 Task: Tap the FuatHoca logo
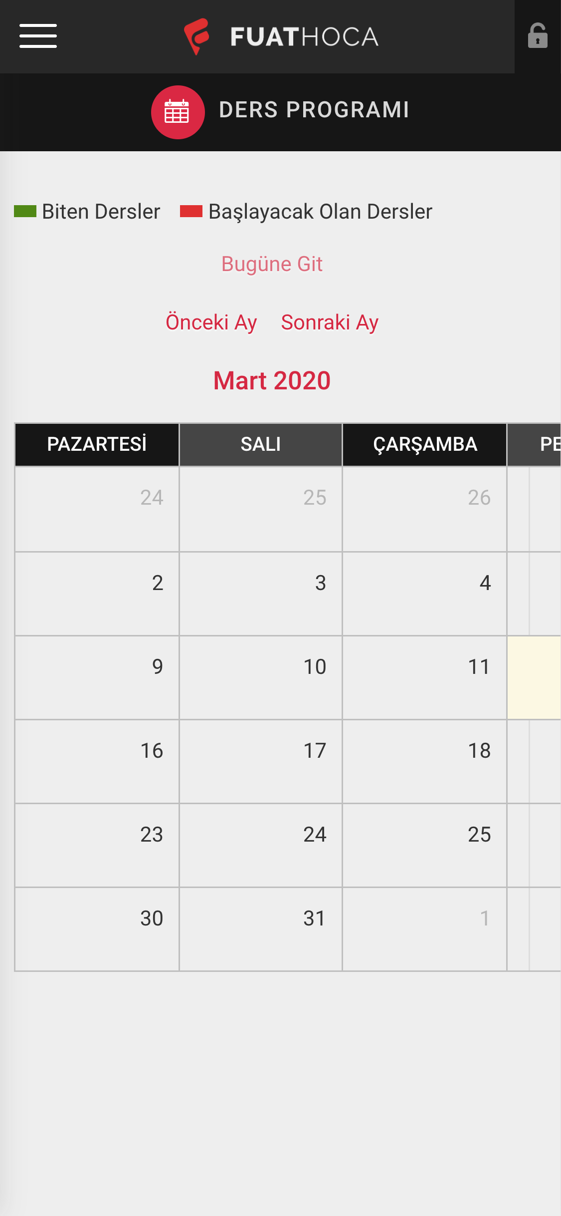[x=281, y=36]
